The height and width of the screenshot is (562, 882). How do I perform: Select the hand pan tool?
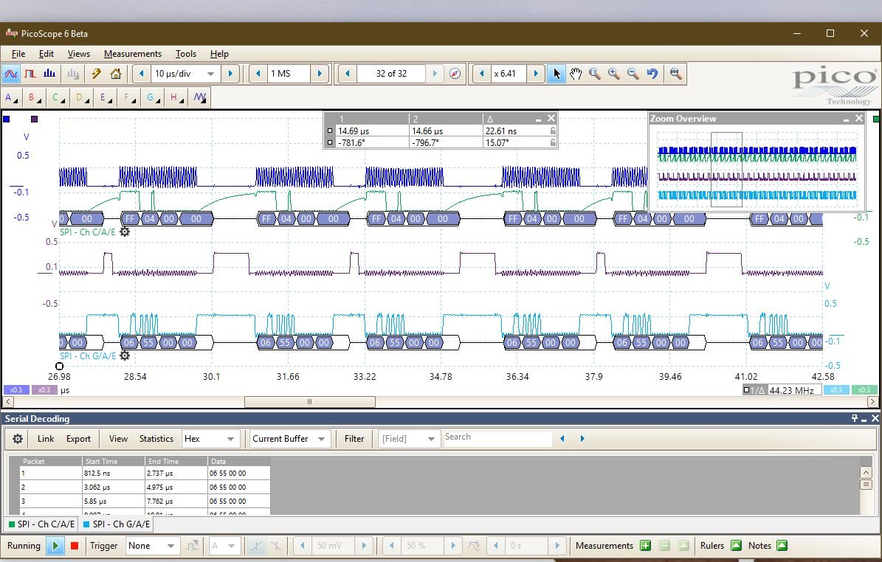pyautogui.click(x=576, y=74)
